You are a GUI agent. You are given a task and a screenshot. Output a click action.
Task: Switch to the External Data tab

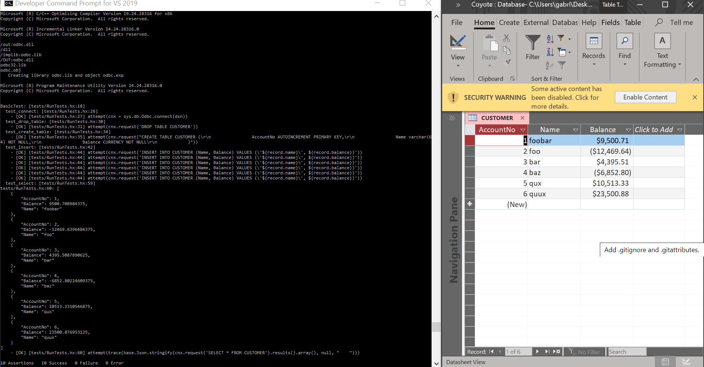click(x=536, y=22)
